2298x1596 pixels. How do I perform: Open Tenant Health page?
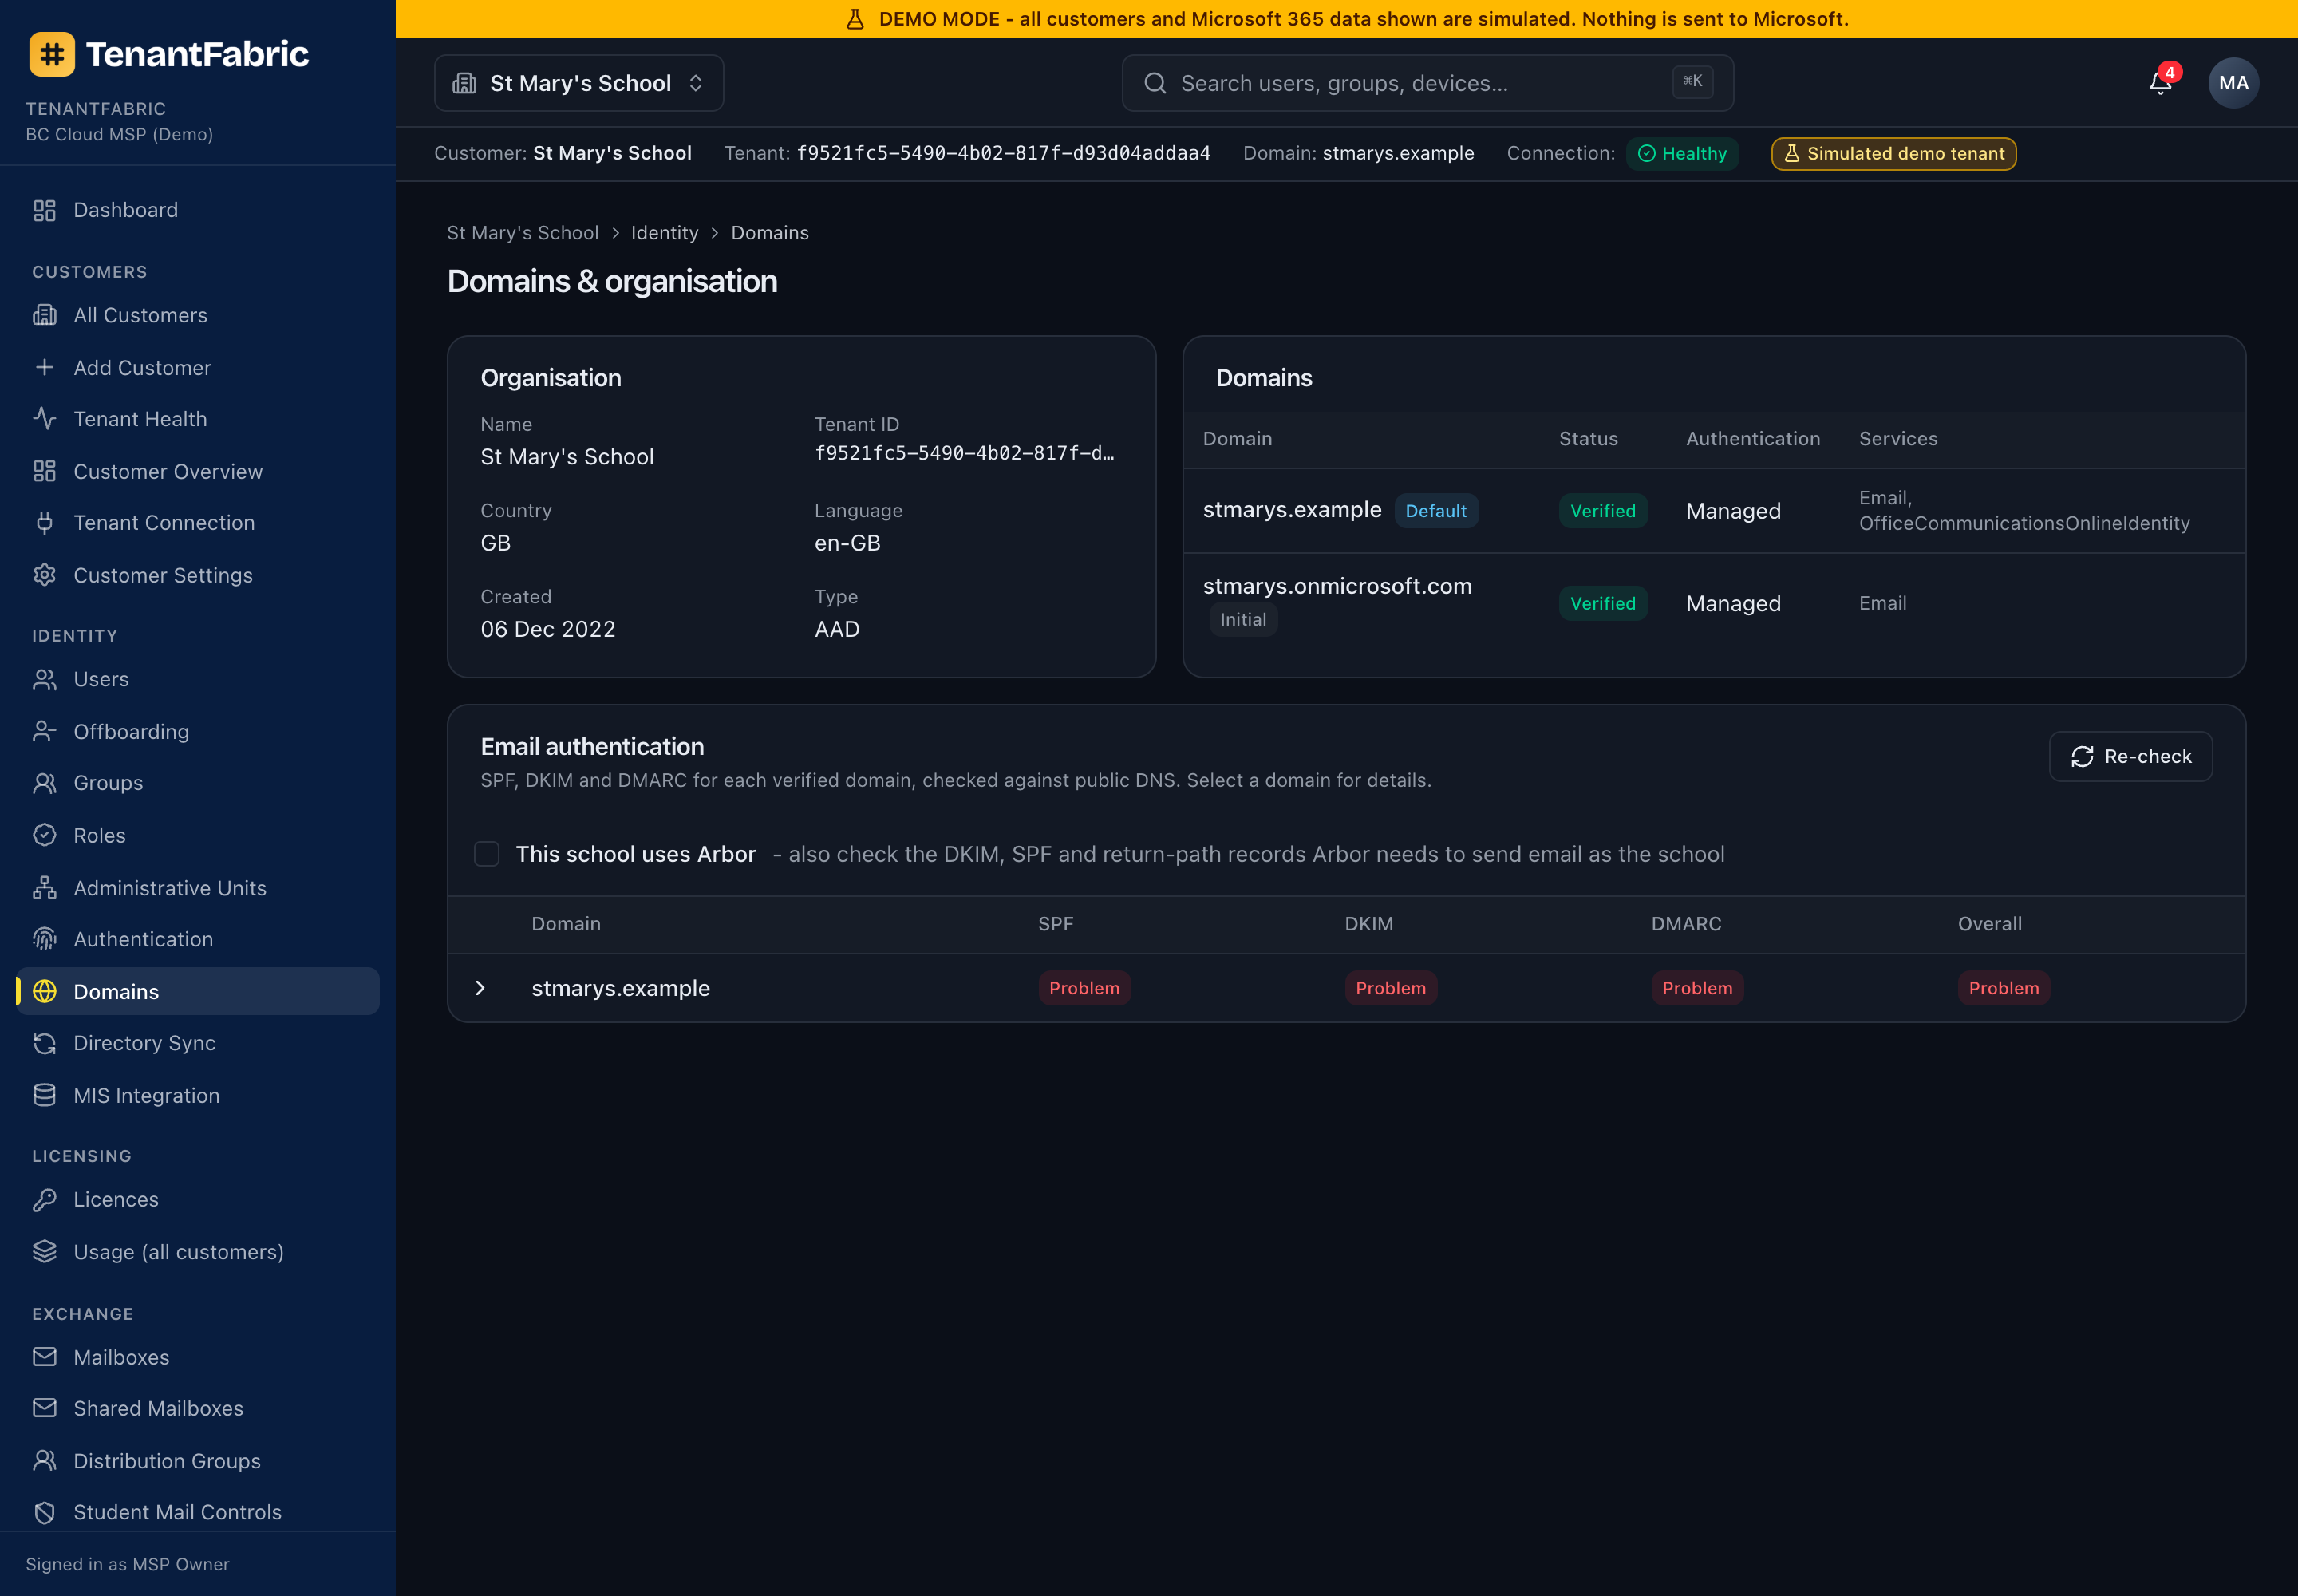point(198,419)
